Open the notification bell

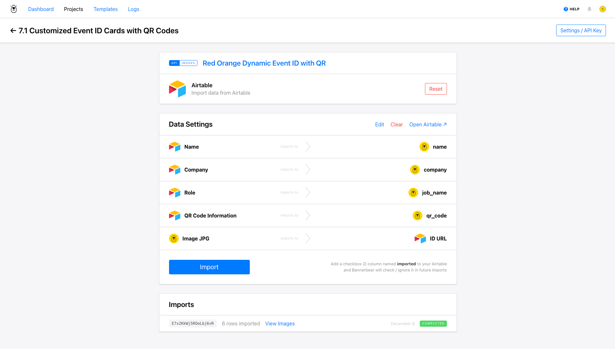[589, 9]
